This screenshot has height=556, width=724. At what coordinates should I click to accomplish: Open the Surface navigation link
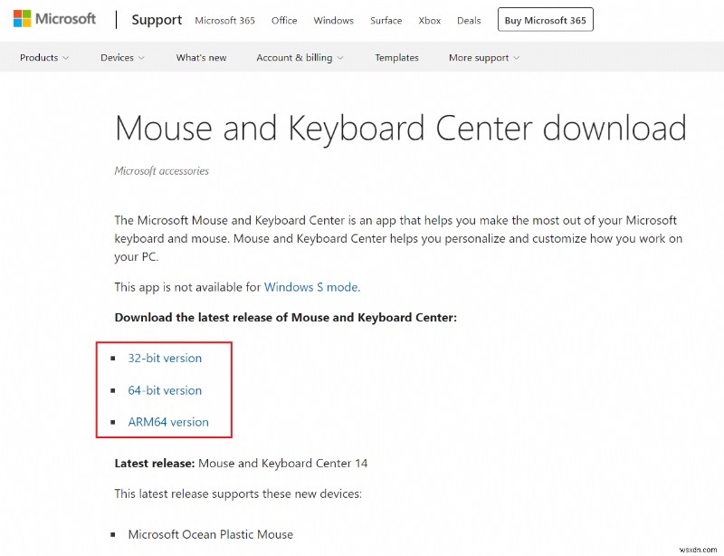(386, 20)
